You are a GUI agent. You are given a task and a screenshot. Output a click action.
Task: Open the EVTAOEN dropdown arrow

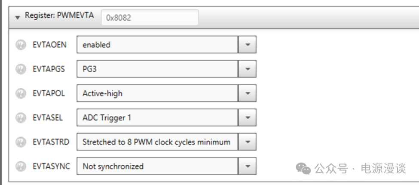(247, 45)
